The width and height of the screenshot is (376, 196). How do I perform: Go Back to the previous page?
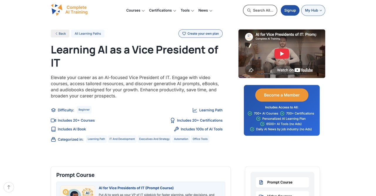60,34
